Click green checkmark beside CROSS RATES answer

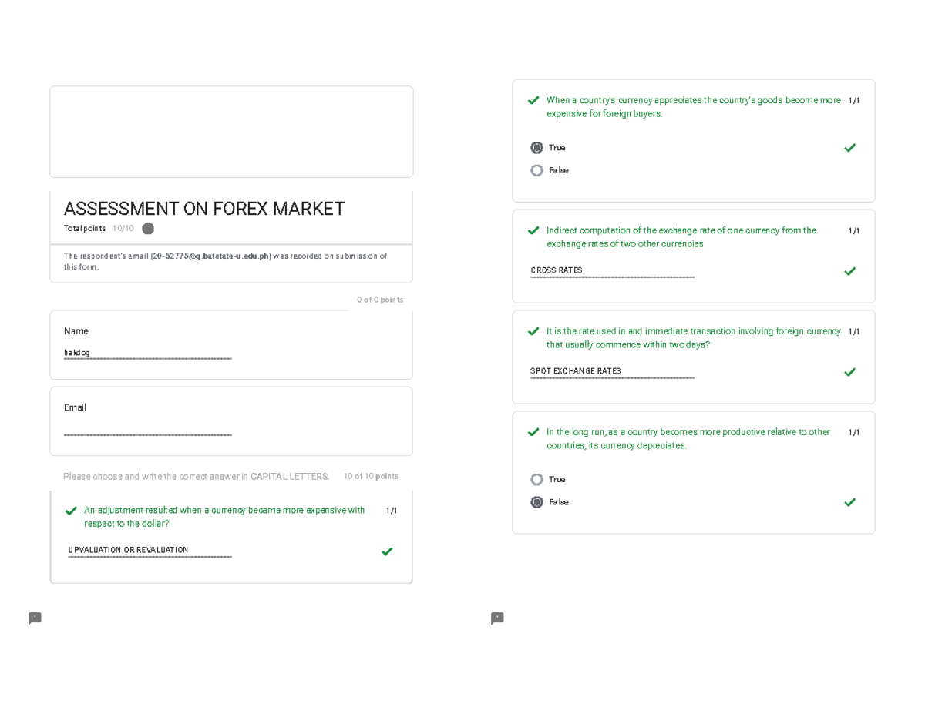tap(849, 271)
